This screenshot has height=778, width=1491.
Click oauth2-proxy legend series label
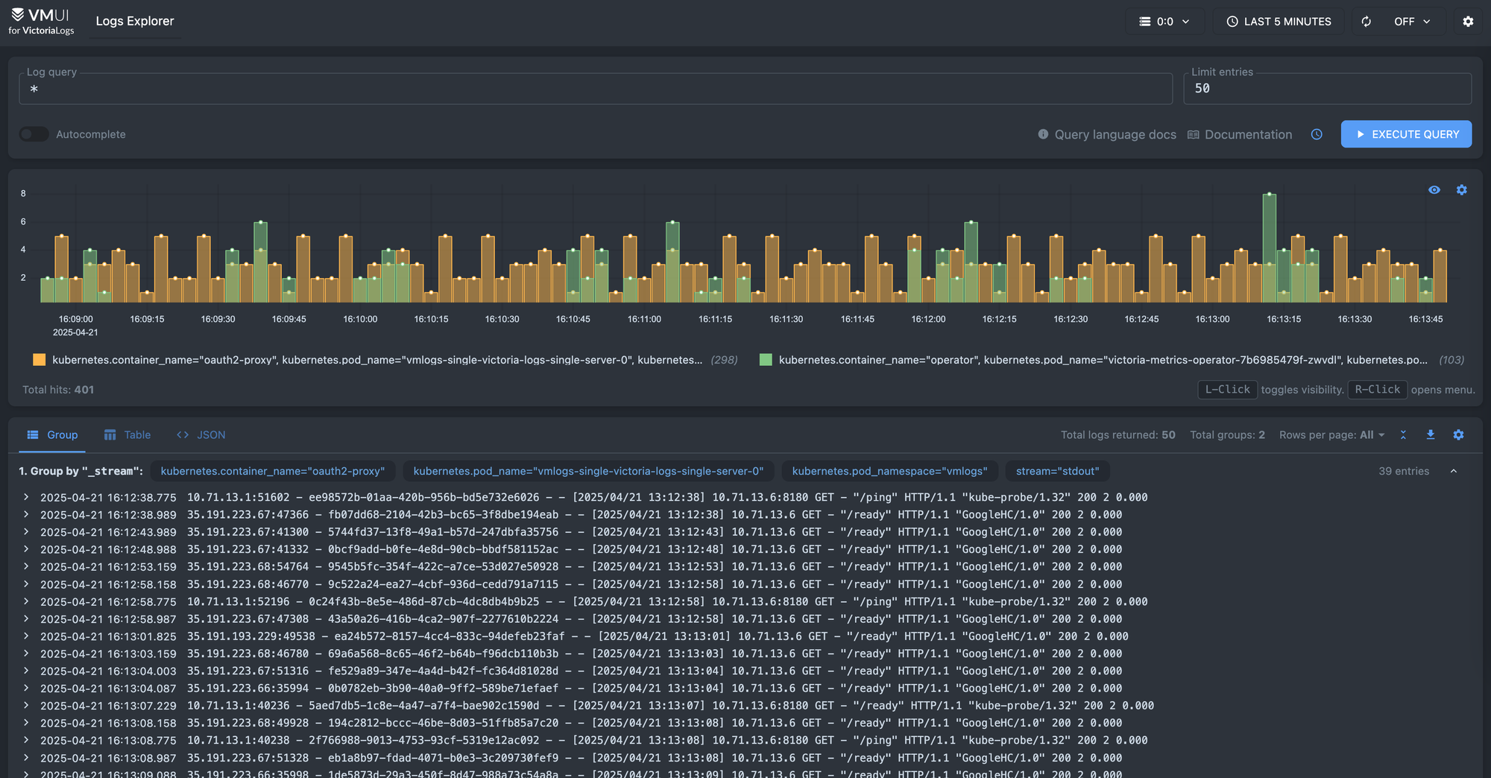click(x=377, y=360)
